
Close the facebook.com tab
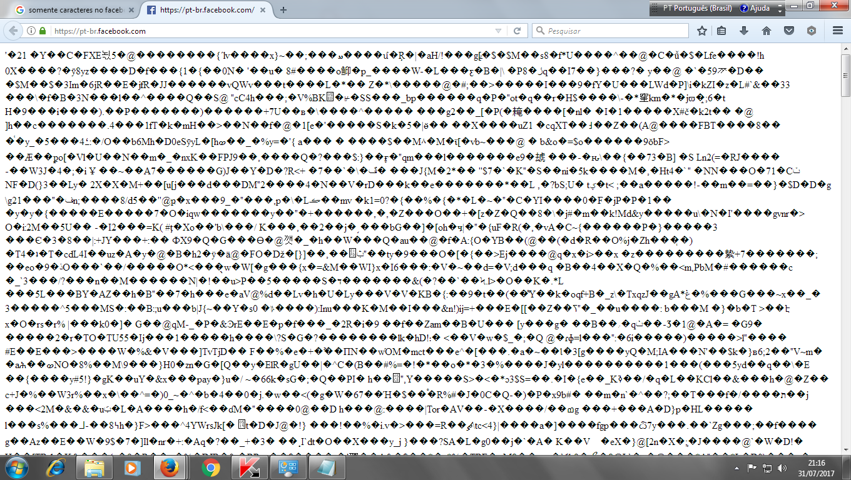click(263, 10)
